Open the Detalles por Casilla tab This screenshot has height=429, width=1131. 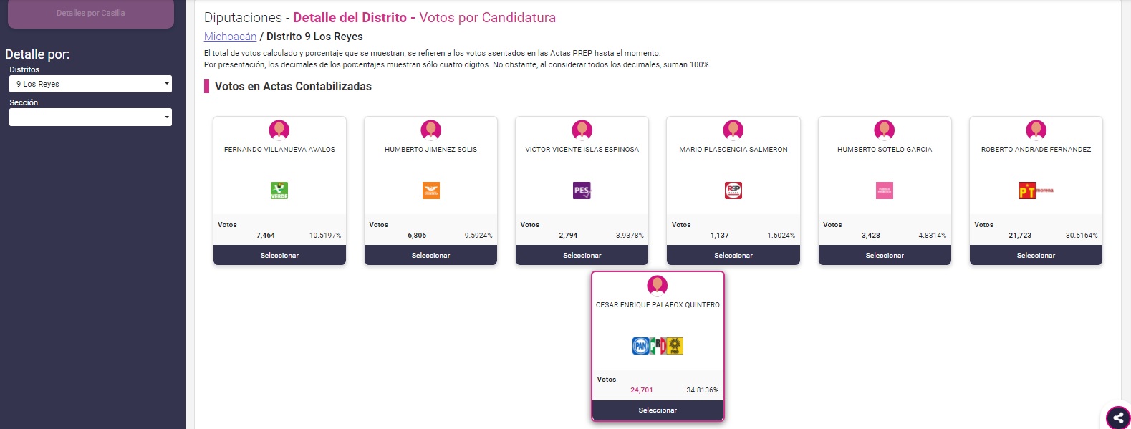(x=90, y=13)
